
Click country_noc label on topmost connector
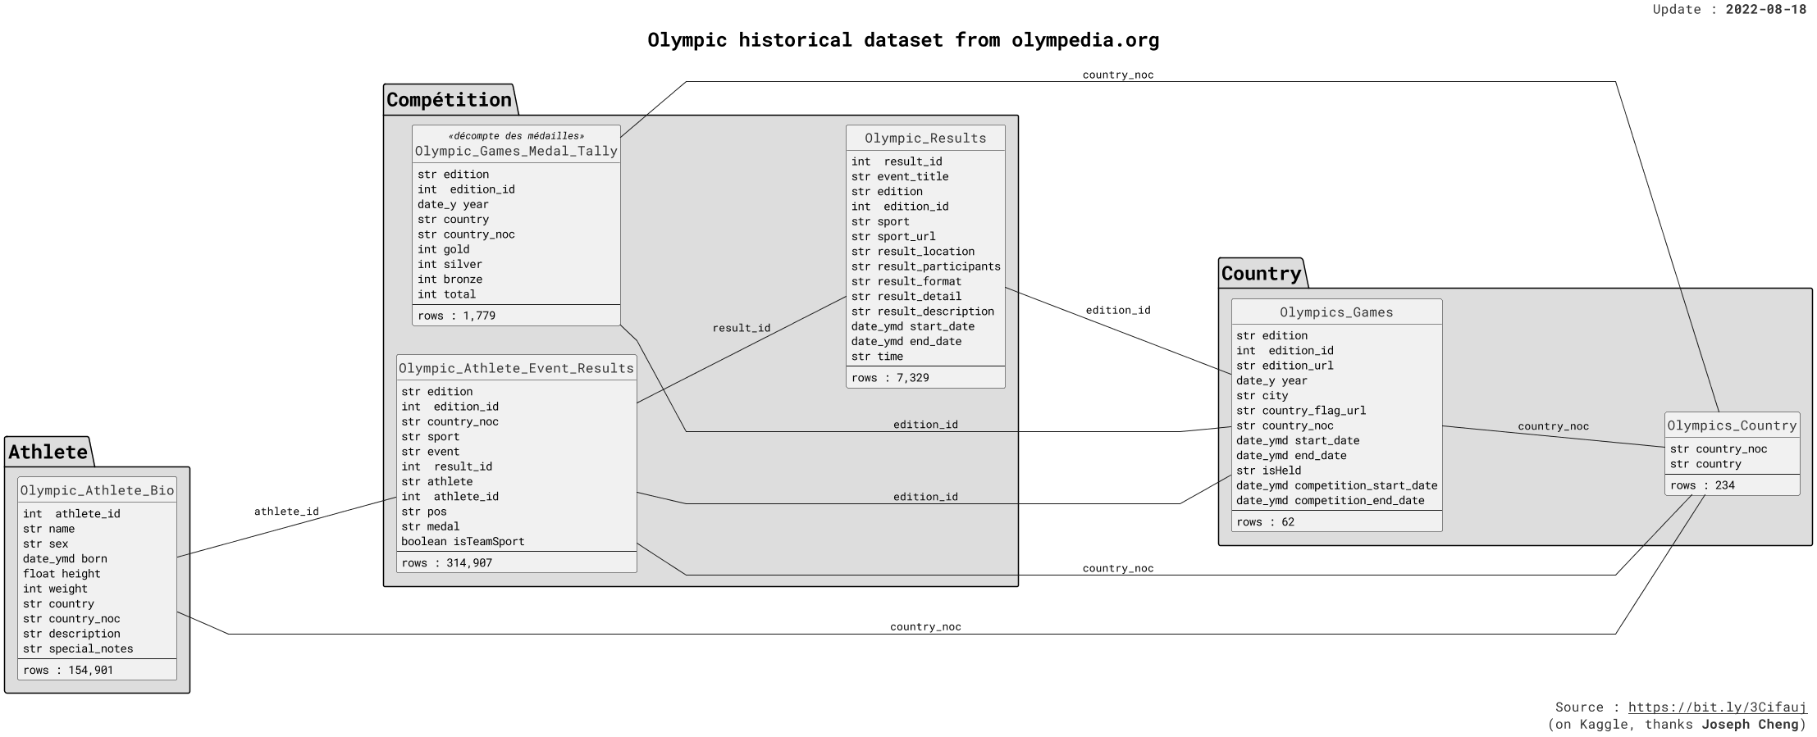tap(1117, 75)
